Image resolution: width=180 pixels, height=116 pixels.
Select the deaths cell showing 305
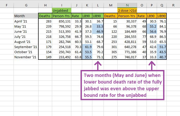point(110,52)
